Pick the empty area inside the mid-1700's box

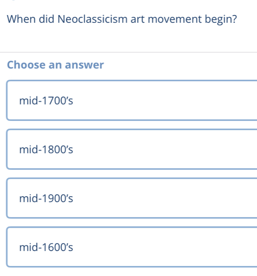[x=165, y=100]
